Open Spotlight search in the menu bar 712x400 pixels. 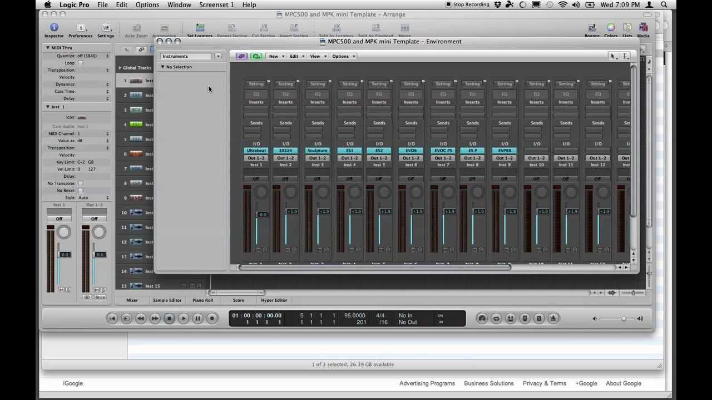click(x=664, y=5)
